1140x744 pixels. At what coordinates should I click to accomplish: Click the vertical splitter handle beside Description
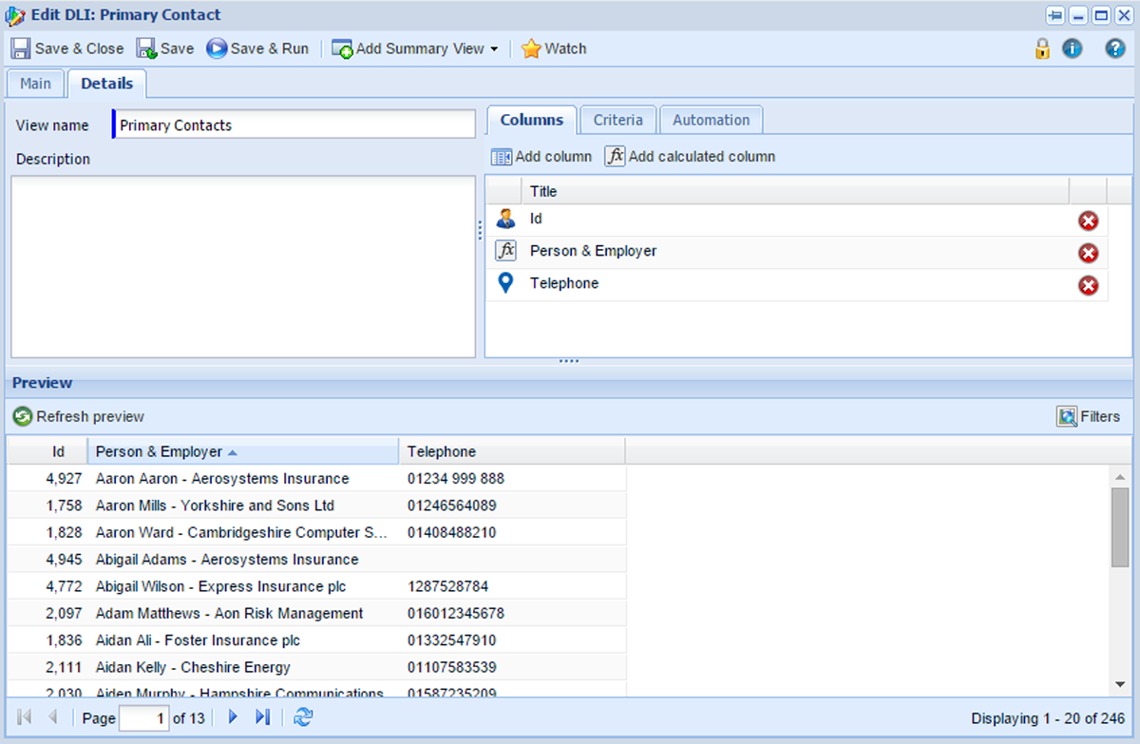(x=480, y=230)
